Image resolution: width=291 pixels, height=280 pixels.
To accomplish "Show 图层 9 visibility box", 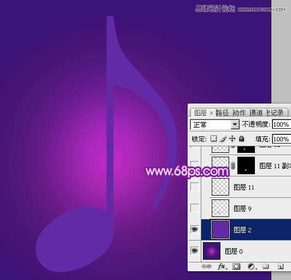I will click(194, 208).
